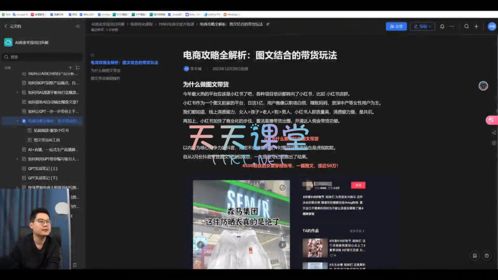
Task: Collapse the left sidebar with toggle icon
Action: tap(77, 26)
